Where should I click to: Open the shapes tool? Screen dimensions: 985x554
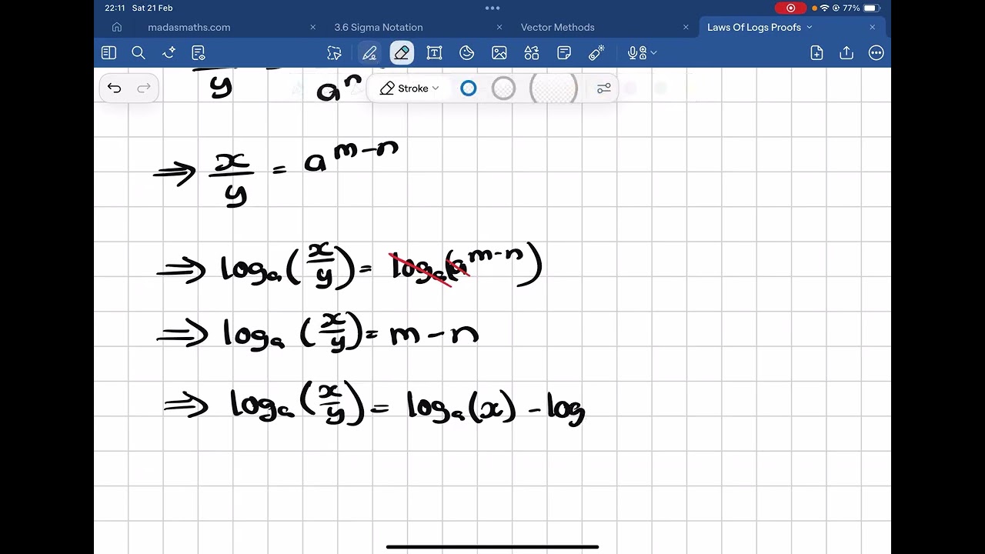click(x=532, y=53)
